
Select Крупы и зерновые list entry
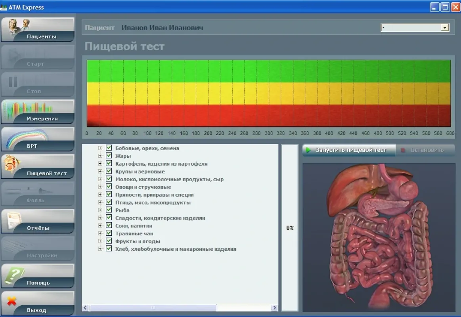coord(140,172)
